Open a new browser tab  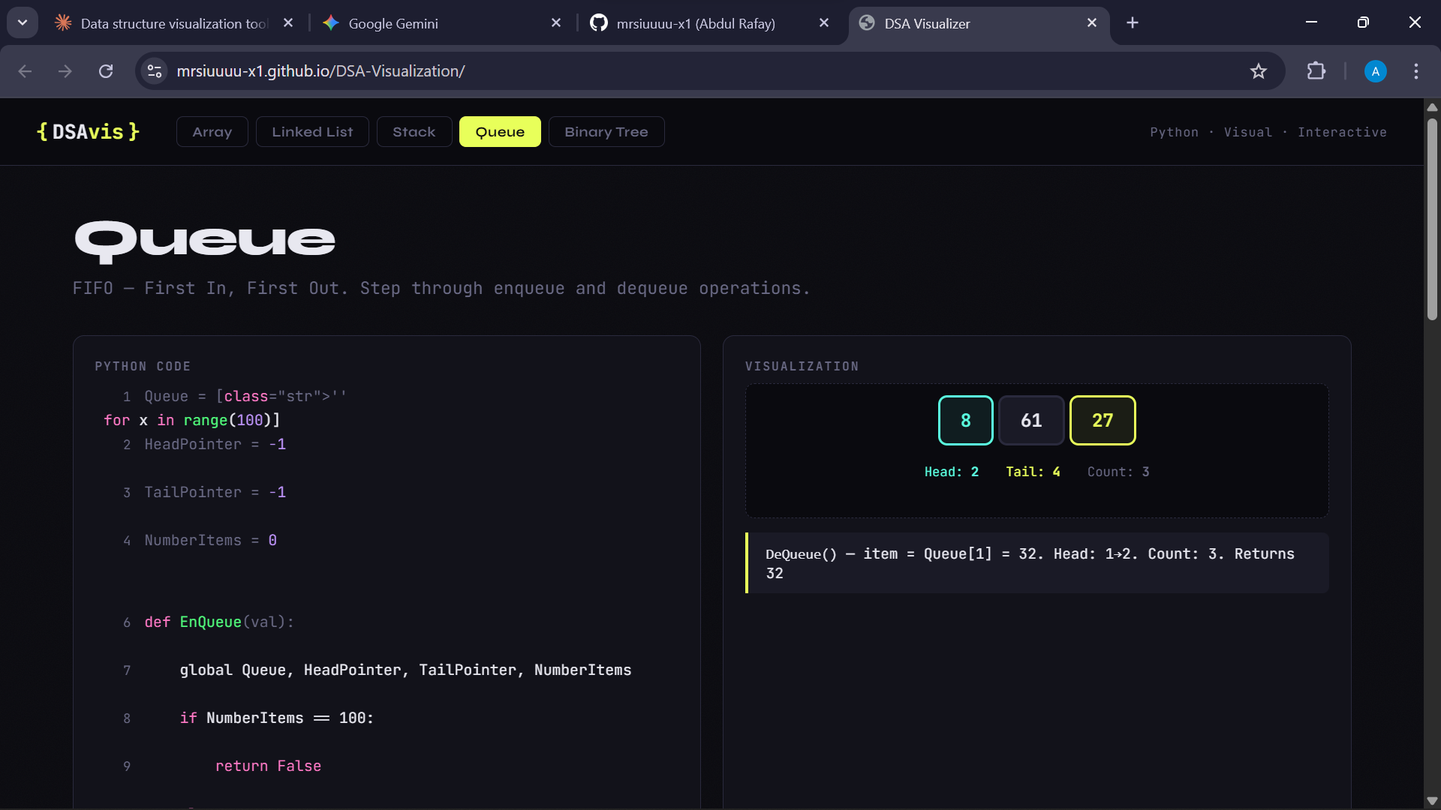(x=1132, y=23)
